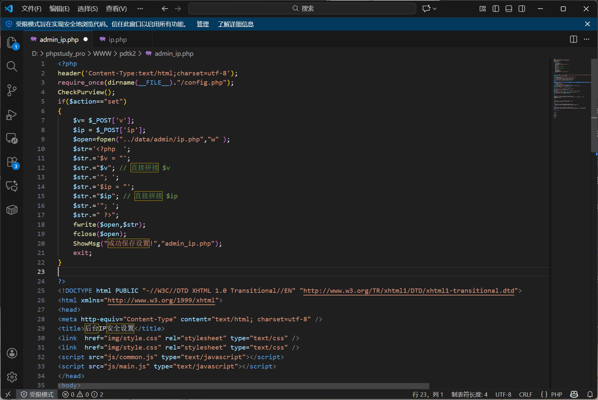
Task: Open the 文件(F) menu
Action: point(31,9)
